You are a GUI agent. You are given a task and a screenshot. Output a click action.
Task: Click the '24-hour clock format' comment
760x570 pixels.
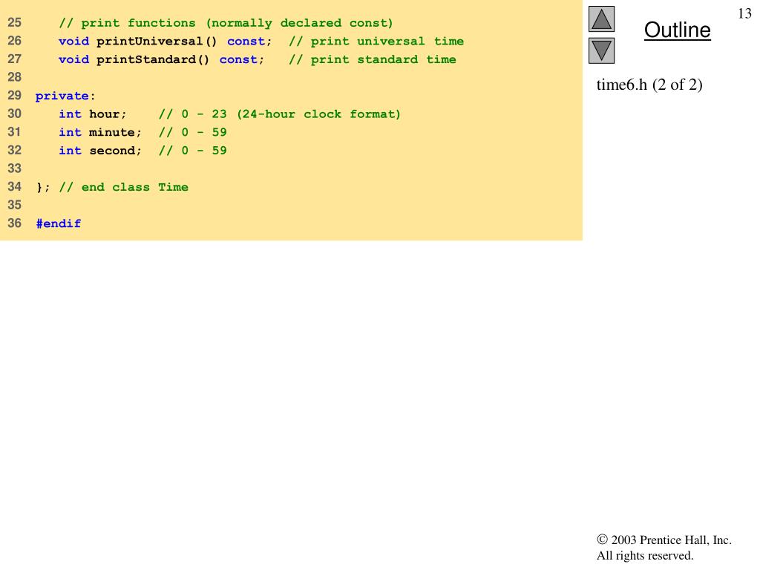(x=318, y=114)
